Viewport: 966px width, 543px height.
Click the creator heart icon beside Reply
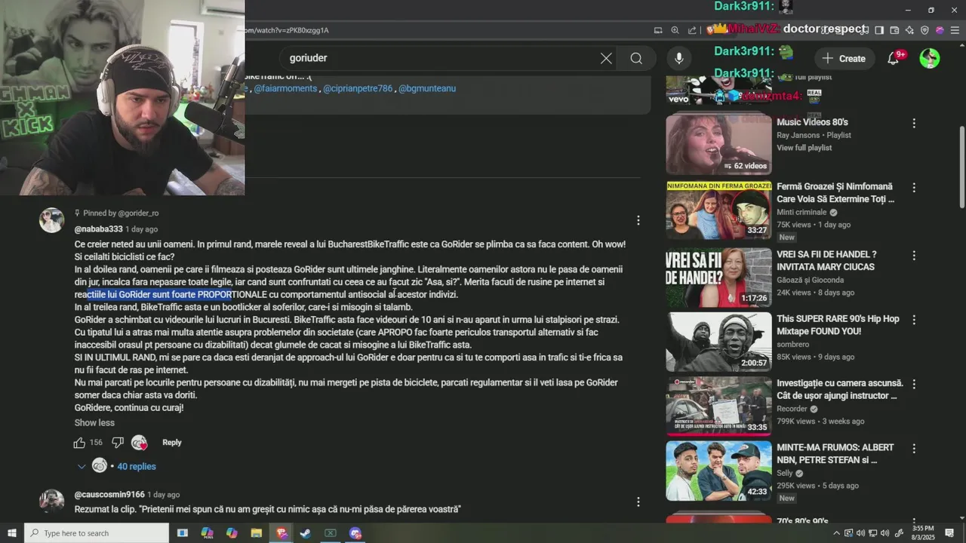click(x=140, y=443)
